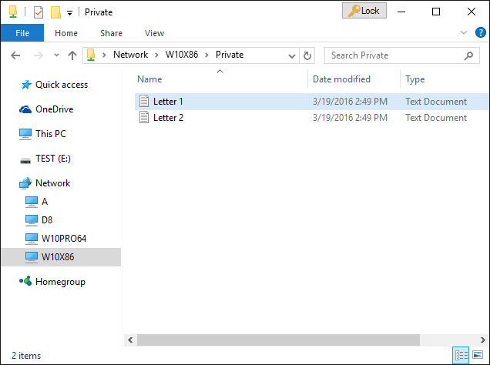The width and height of the screenshot is (490, 365).
Task: Click the scroll left arrow
Action: [x=130, y=340]
